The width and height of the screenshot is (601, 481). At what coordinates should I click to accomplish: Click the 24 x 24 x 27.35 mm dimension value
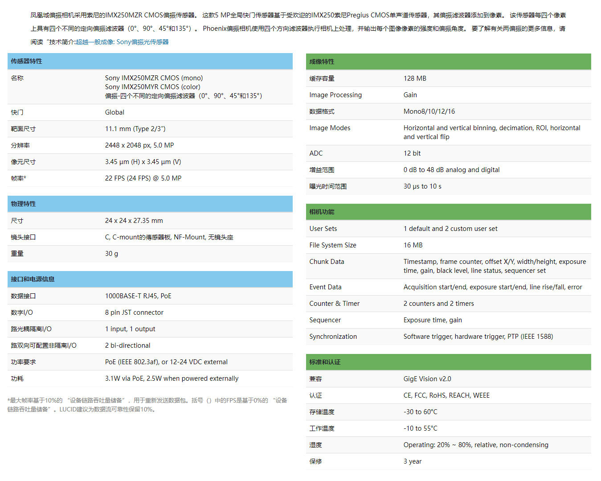click(134, 221)
